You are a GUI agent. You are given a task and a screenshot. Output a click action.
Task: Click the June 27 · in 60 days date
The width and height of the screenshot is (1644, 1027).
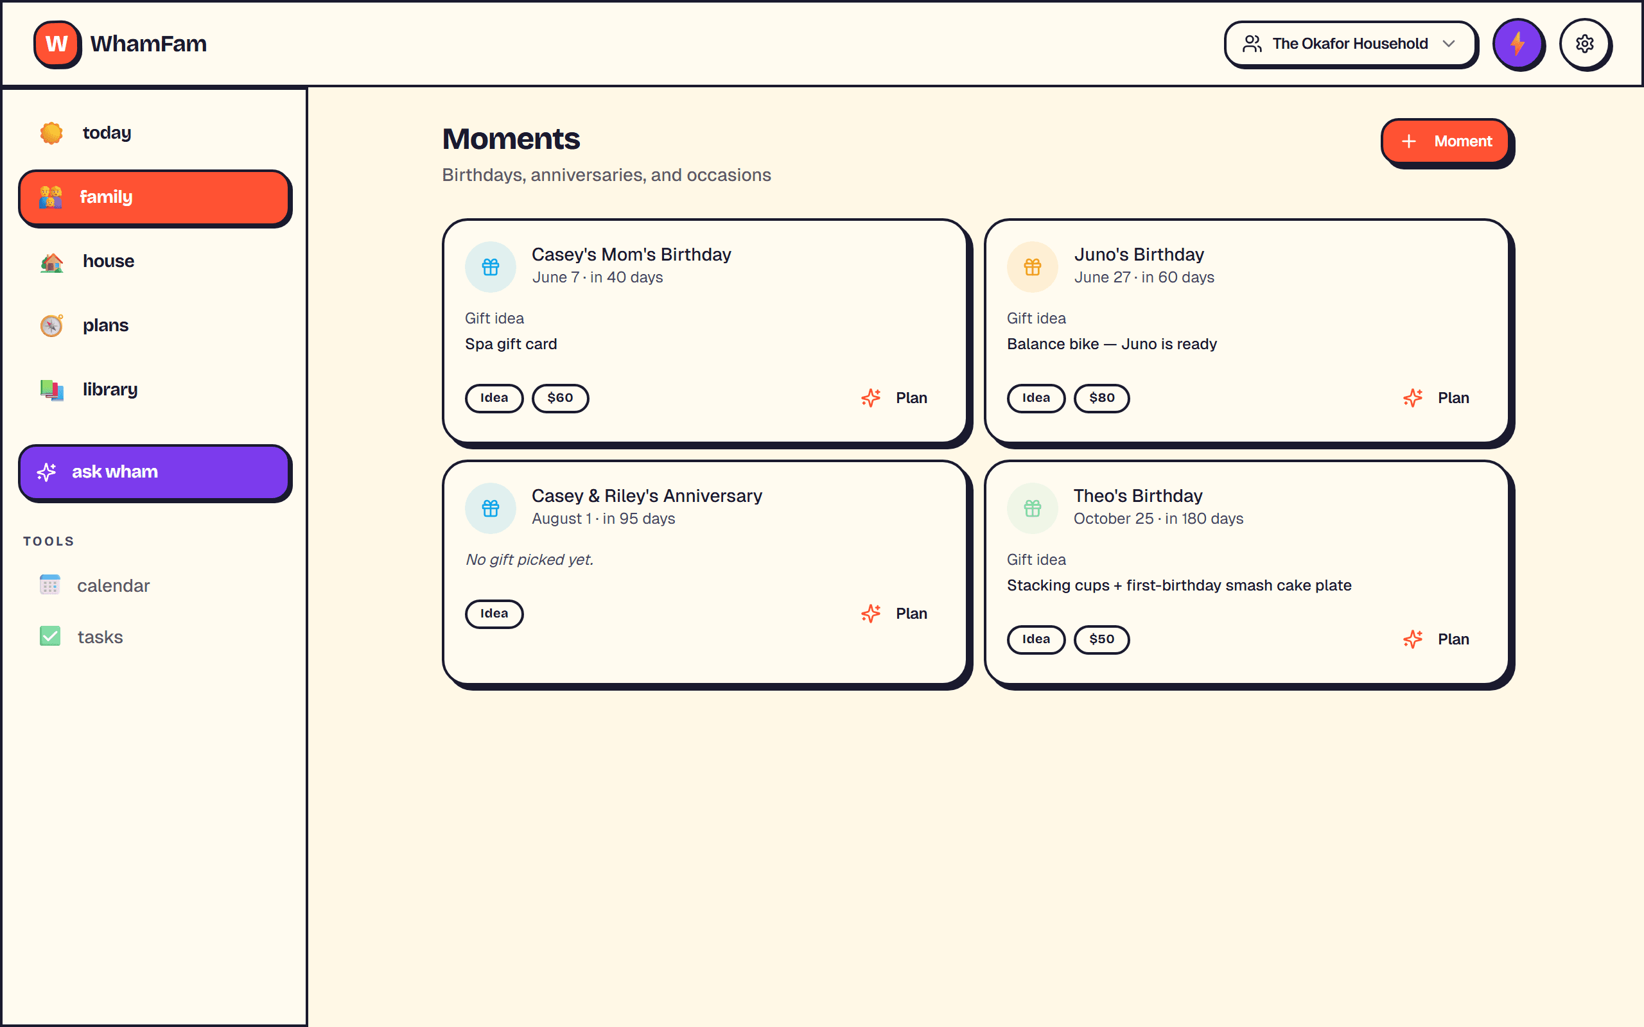pyautogui.click(x=1144, y=277)
